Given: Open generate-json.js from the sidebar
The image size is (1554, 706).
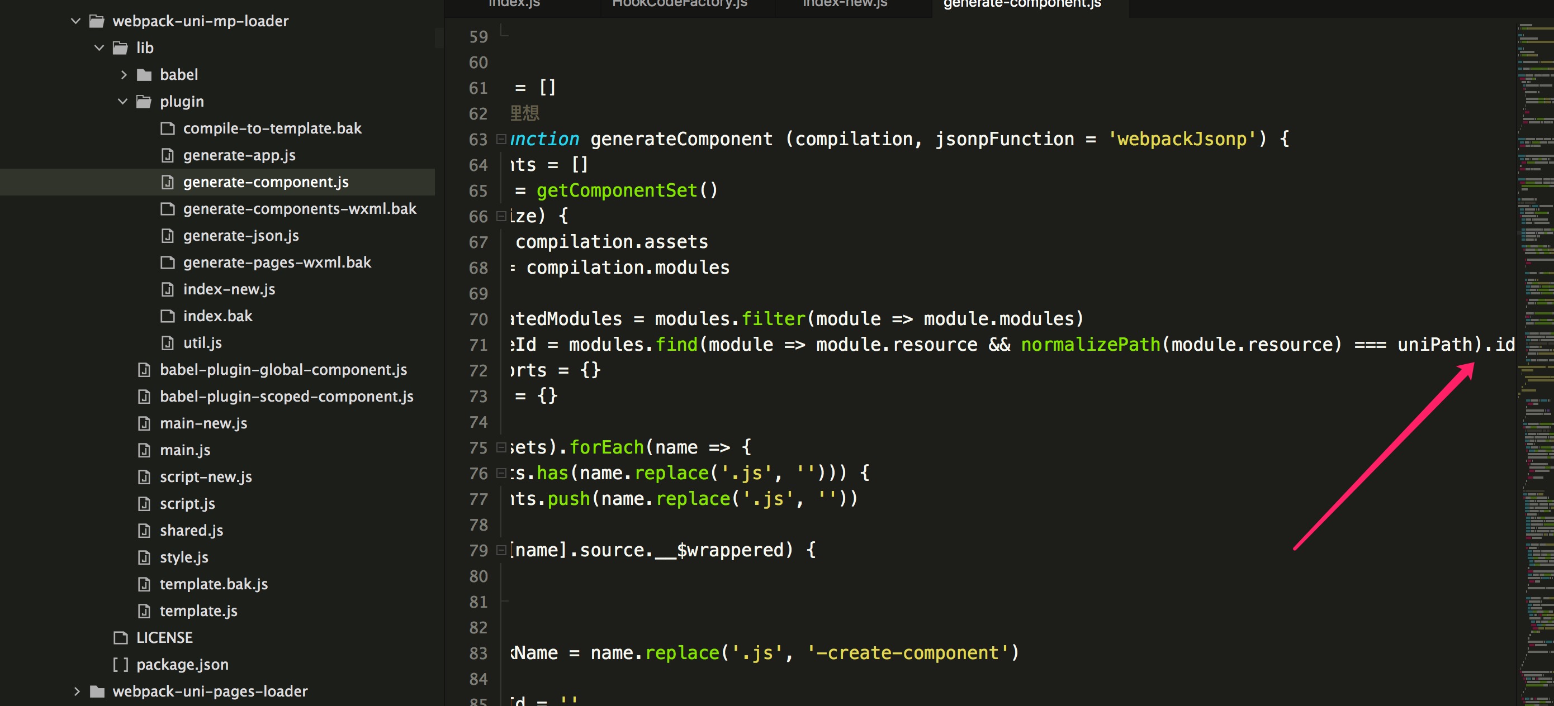Looking at the screenshot, I should 241,236.
